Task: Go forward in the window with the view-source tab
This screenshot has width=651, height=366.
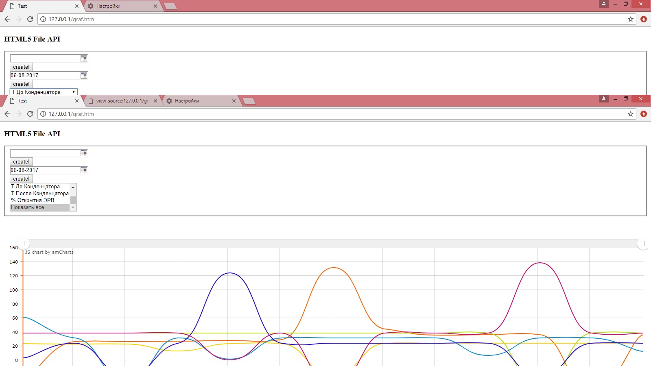Action: (19, 114)
